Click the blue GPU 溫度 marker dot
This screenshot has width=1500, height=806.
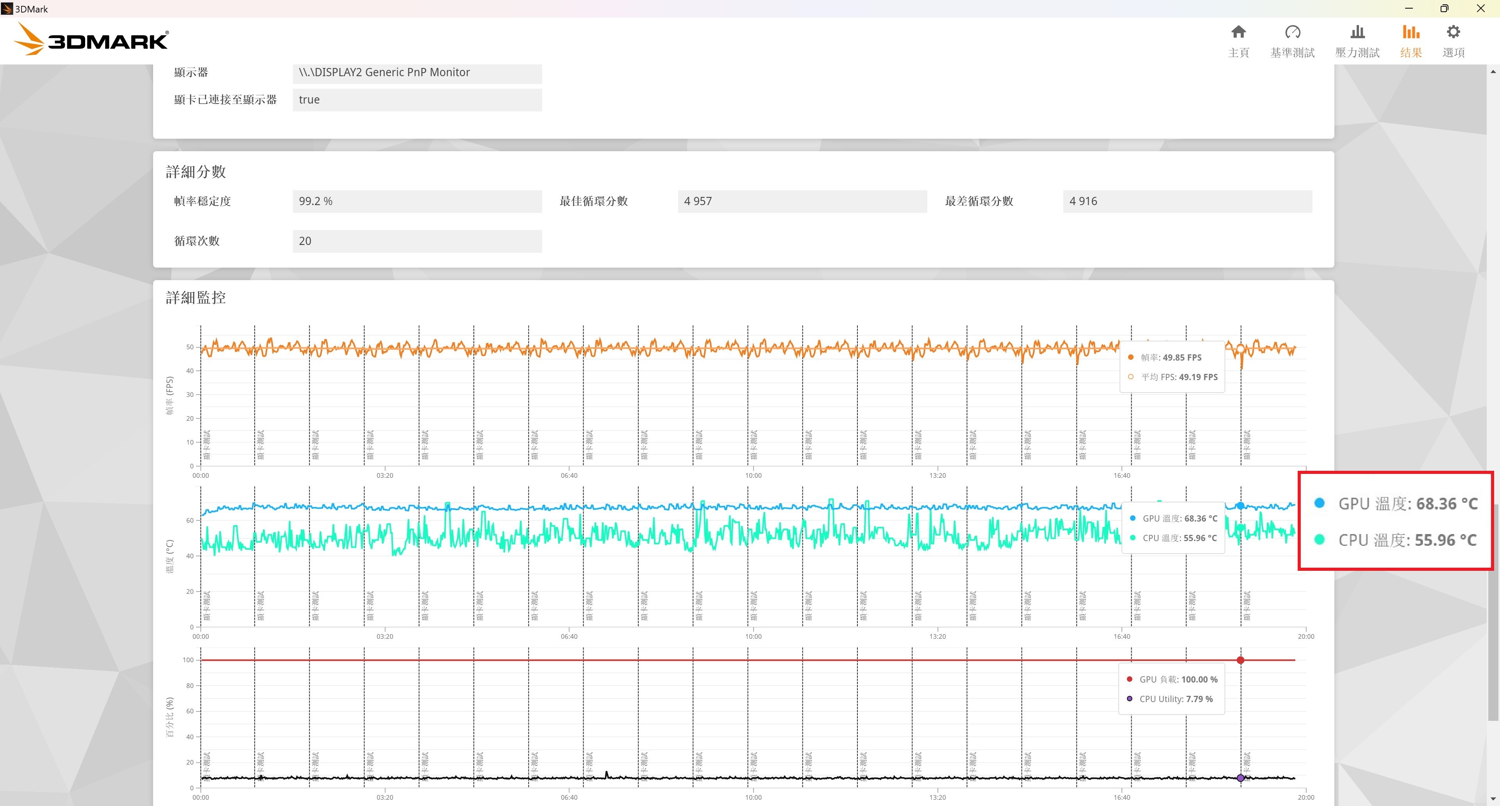coord(1240,506)
